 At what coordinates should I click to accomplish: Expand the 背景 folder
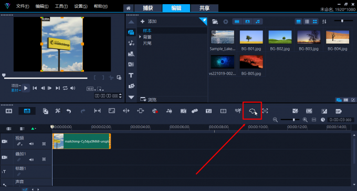tap(140, 37)
